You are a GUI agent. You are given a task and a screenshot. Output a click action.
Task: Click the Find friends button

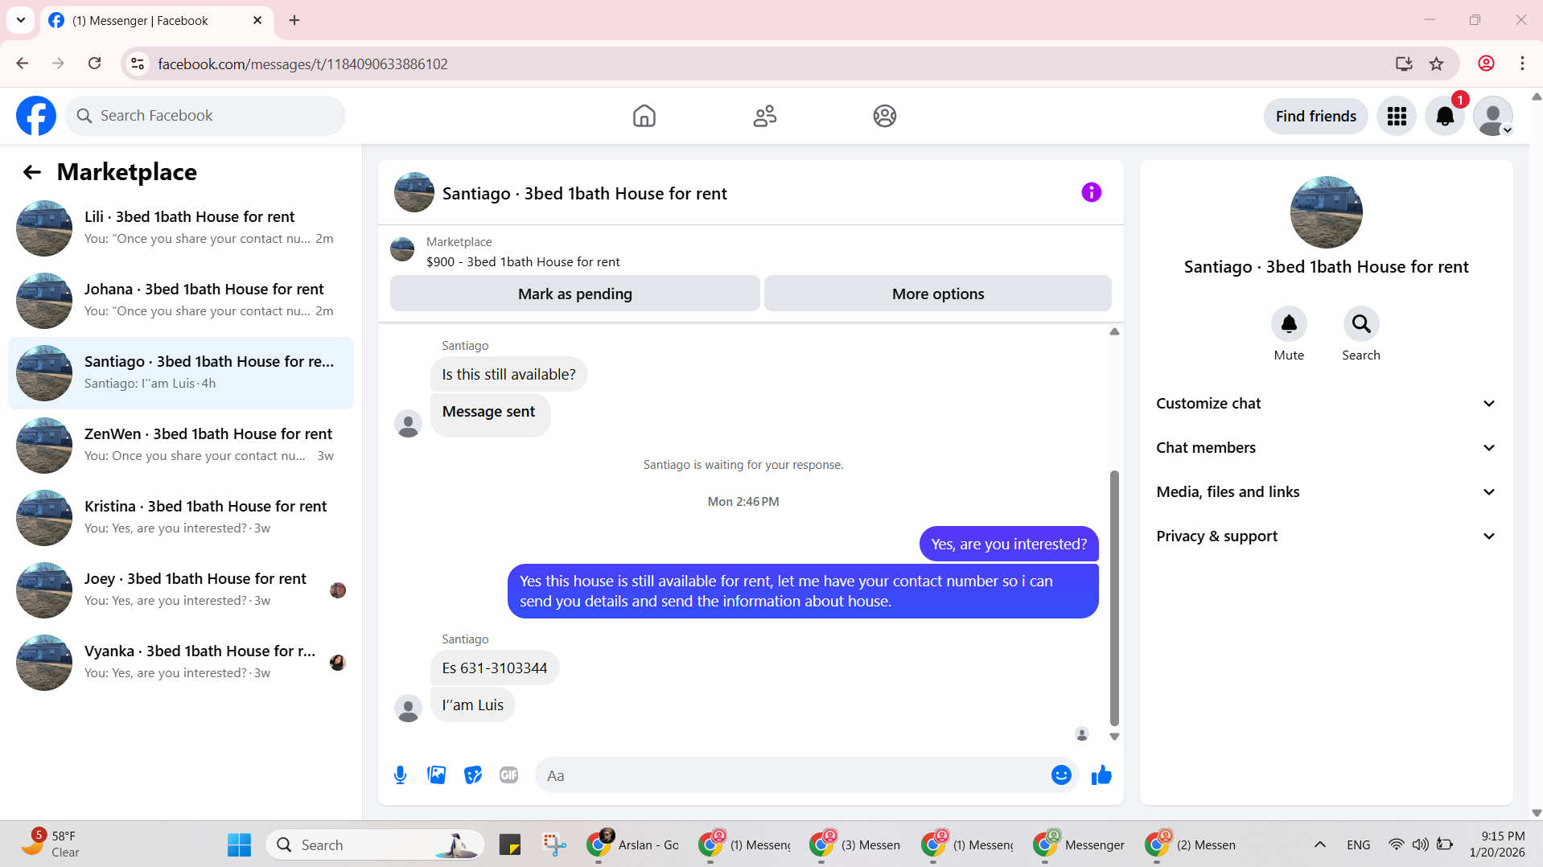click(1316, 117)
